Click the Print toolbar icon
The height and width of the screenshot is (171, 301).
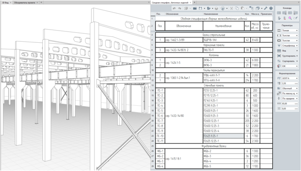(216, 8)
